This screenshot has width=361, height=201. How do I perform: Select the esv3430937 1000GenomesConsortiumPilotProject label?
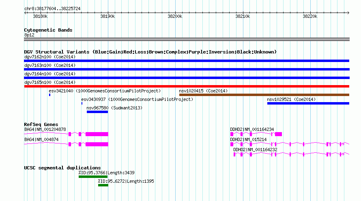click(137, 99)
